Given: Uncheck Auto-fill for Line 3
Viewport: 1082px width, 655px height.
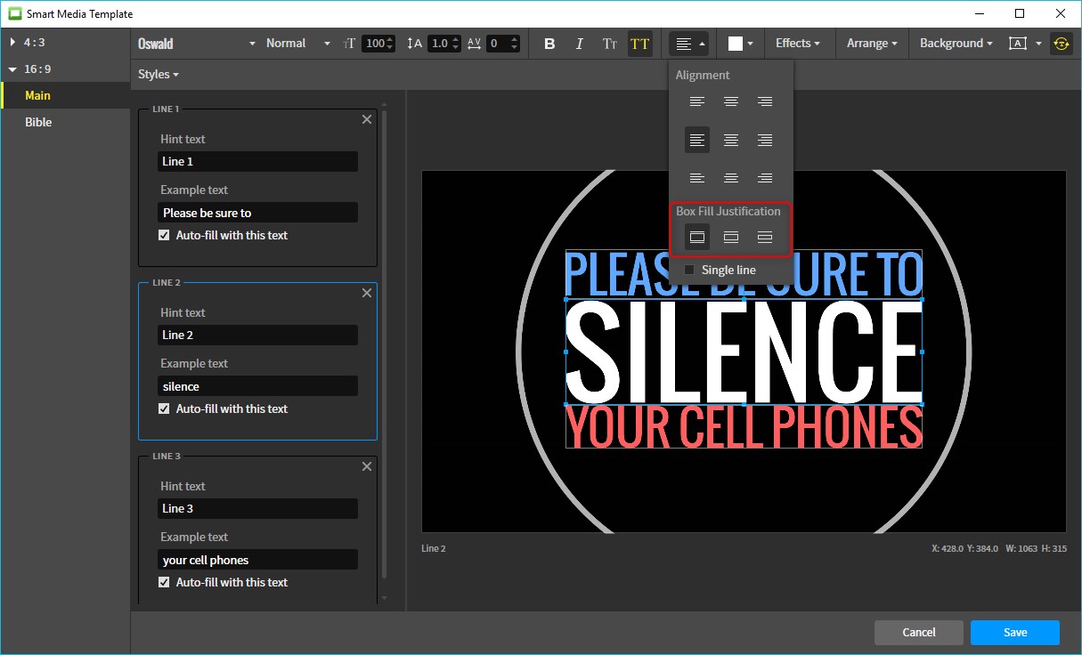Looking at the screenshot, I should (x=164, y=582).
